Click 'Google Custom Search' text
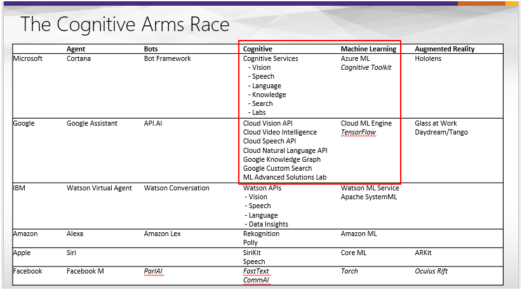Screen dimensions: 522x290 tap(278, 169)
